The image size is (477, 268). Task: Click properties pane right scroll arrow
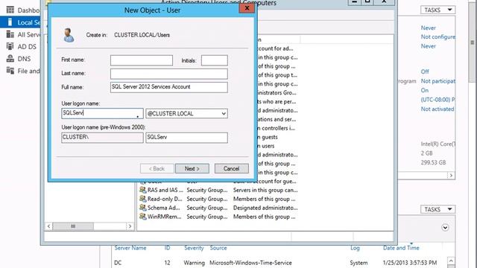451,176
